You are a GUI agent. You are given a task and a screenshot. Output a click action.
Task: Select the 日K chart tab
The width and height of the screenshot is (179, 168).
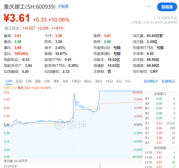29,81
